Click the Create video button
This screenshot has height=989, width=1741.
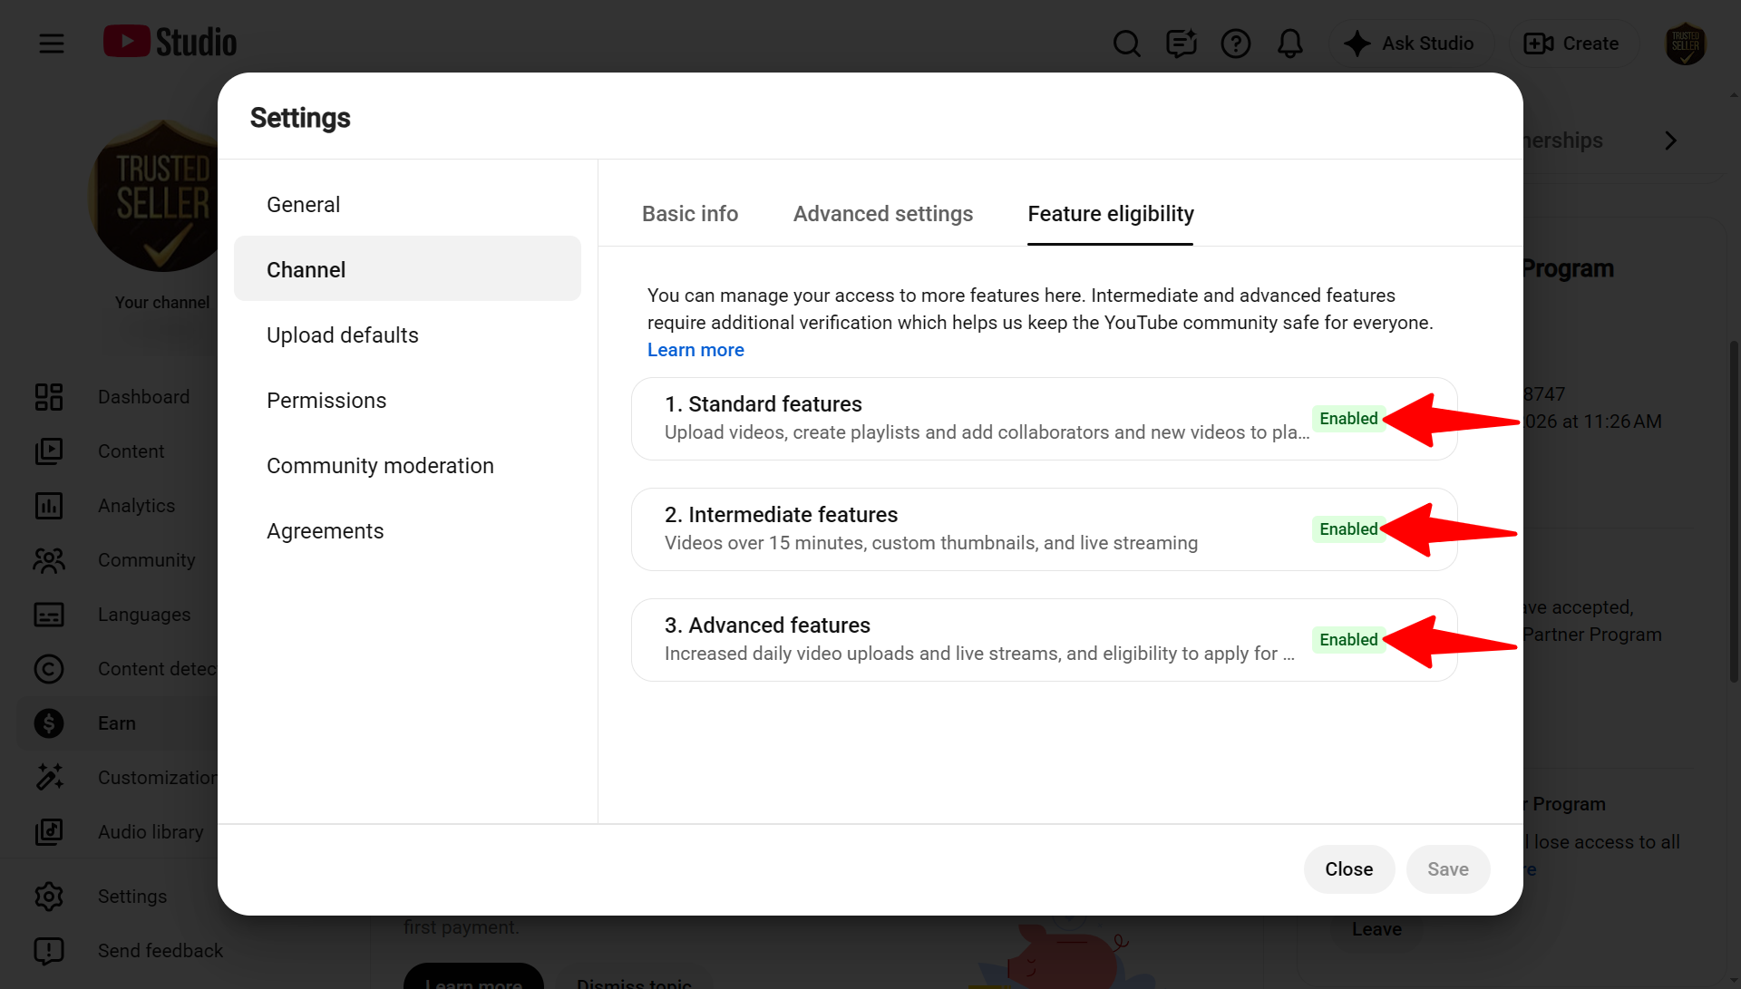1571,44
